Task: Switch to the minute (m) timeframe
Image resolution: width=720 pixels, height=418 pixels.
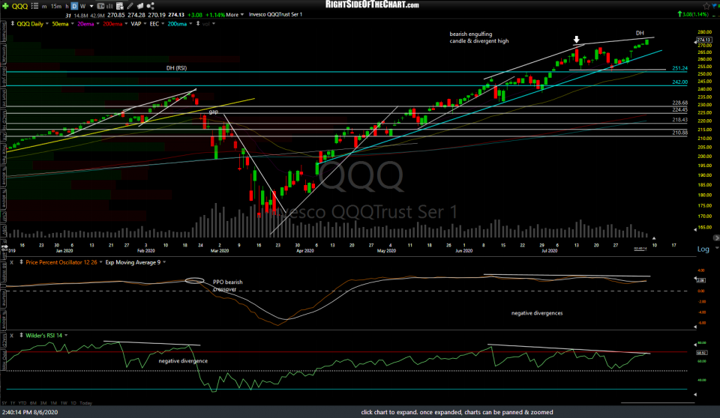Action: 44,7
